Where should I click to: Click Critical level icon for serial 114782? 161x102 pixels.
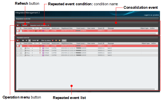pyautogui.click(x=43, y=50)
